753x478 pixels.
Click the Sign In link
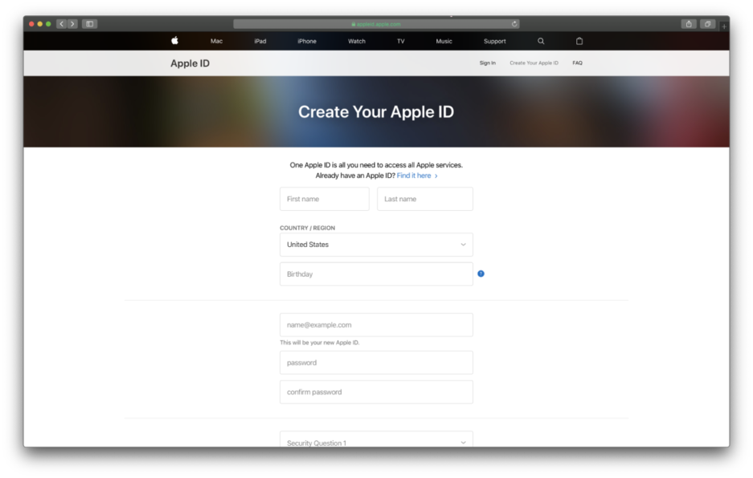(x=487, y=63)
